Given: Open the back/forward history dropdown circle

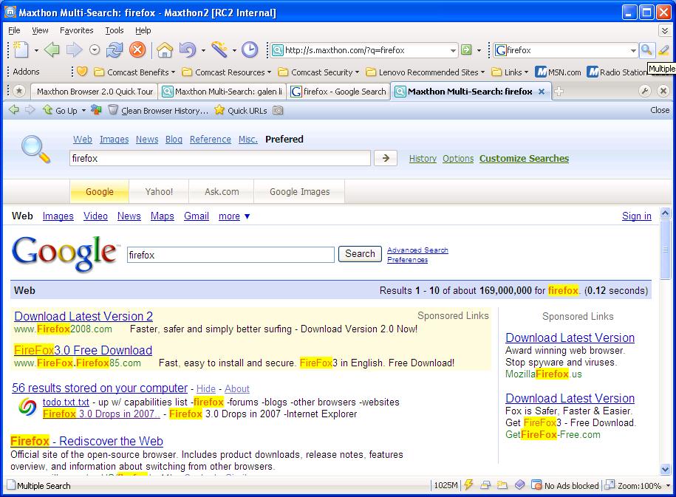Looking at the screenshot, I should [95, 50].
